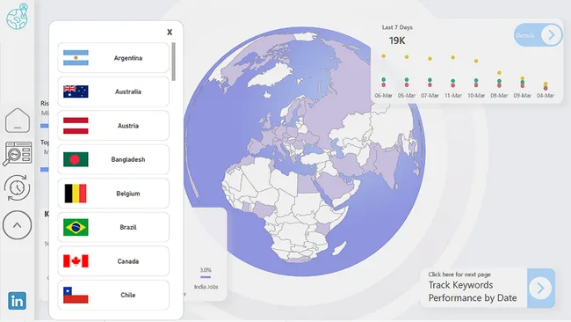Select Bangladesh from the country list
This screenshot has width=571, height=322.
113,159
